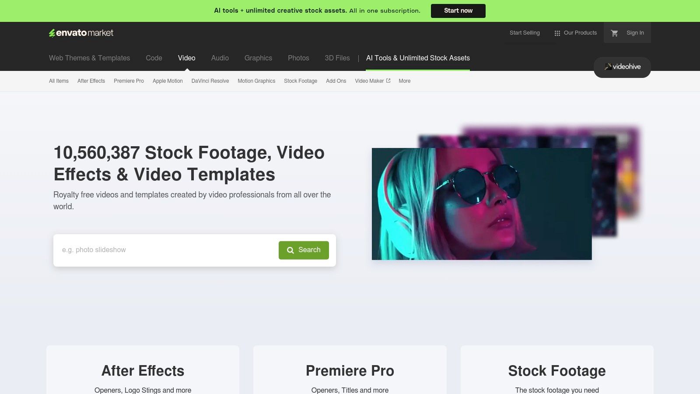
Task: Click the magnifier icon on the Search button
Action: pos(290,250)
